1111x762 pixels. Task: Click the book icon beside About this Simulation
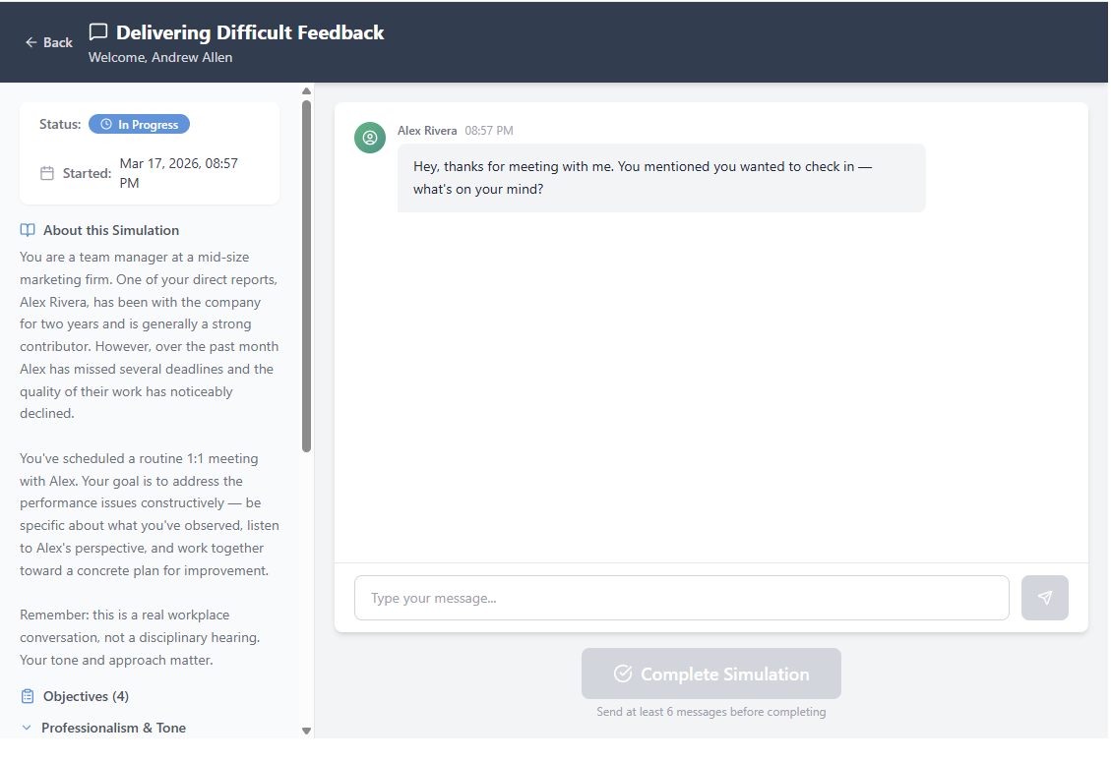(x=27, y=229)
